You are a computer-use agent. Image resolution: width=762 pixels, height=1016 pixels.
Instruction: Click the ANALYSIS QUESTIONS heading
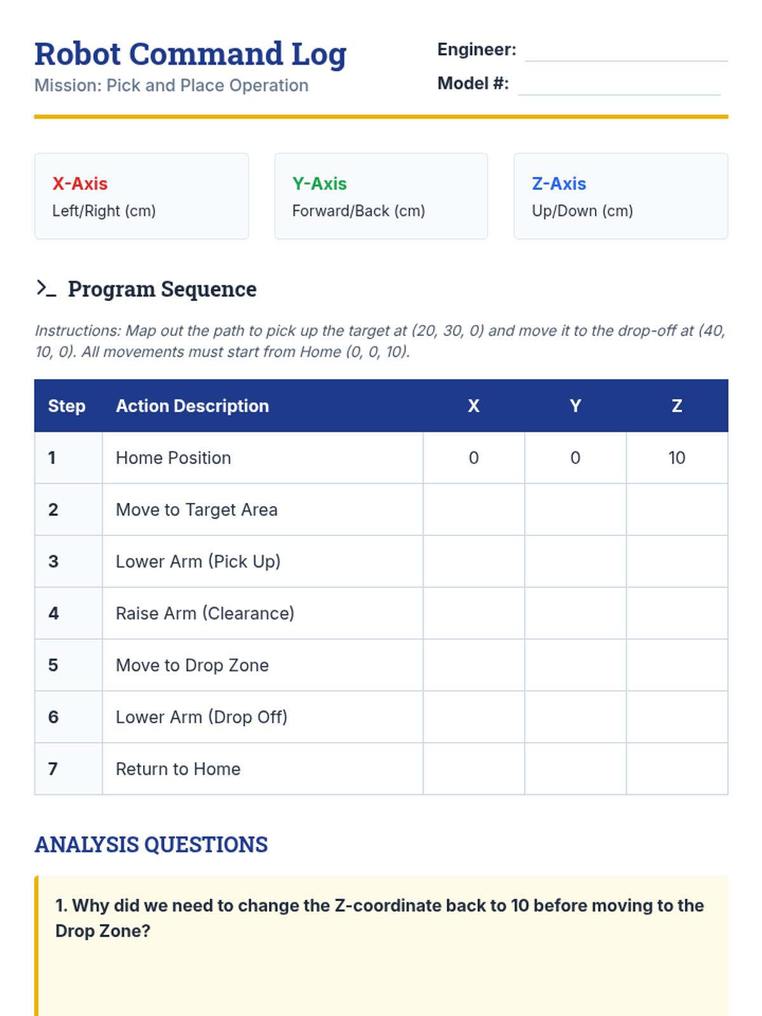(x=151, y=845)
